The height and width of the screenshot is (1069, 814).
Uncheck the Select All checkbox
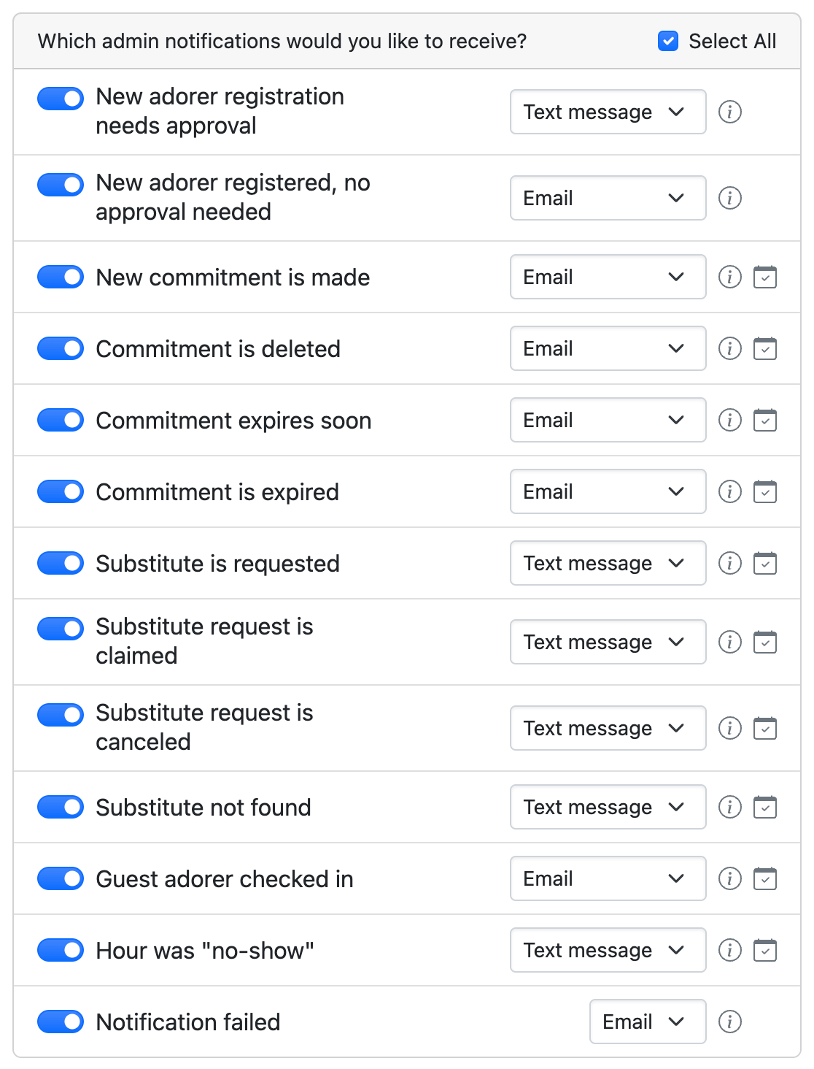[667, 41]
